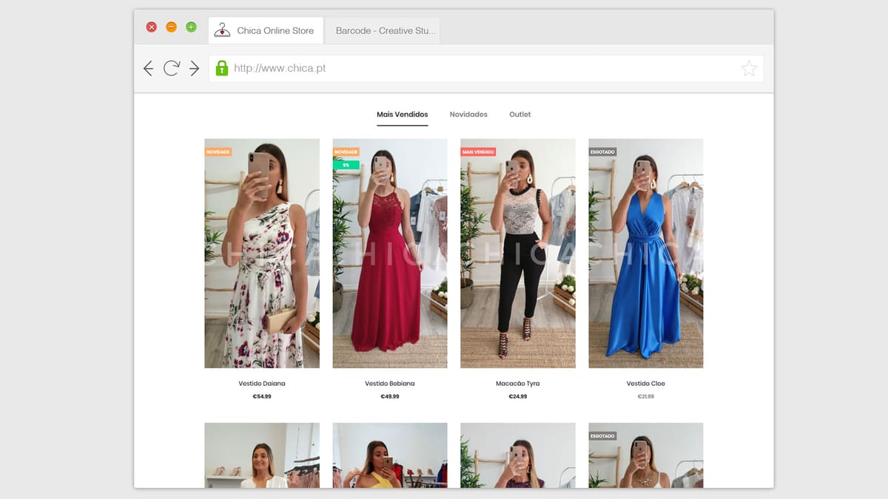Click the Novidade badge on Vestido Daiana
This screenshot has height=499, width=888.
[x=218, y=152]
